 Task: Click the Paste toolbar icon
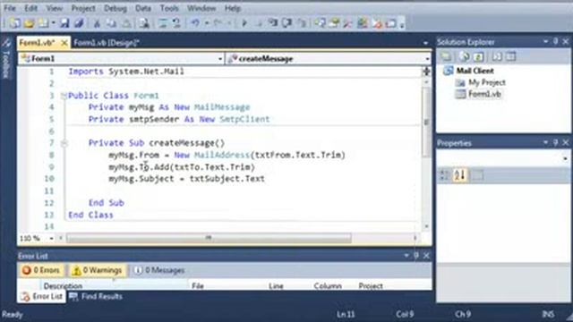tap(126, 24)
